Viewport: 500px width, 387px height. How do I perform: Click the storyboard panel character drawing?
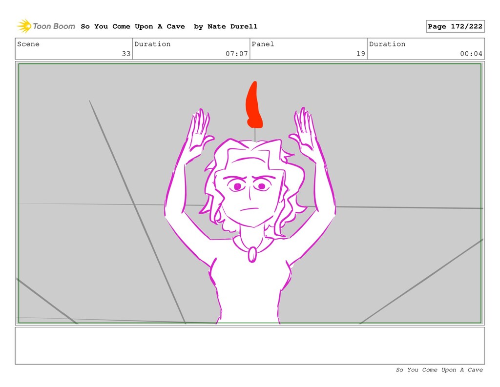point(250,215)
